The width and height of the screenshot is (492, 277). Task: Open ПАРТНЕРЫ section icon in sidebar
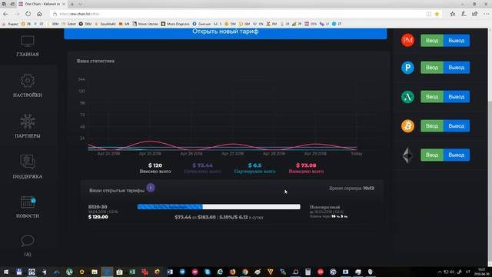28,122
